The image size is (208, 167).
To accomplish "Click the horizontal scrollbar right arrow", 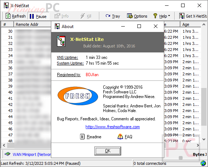I will point(198,145).
